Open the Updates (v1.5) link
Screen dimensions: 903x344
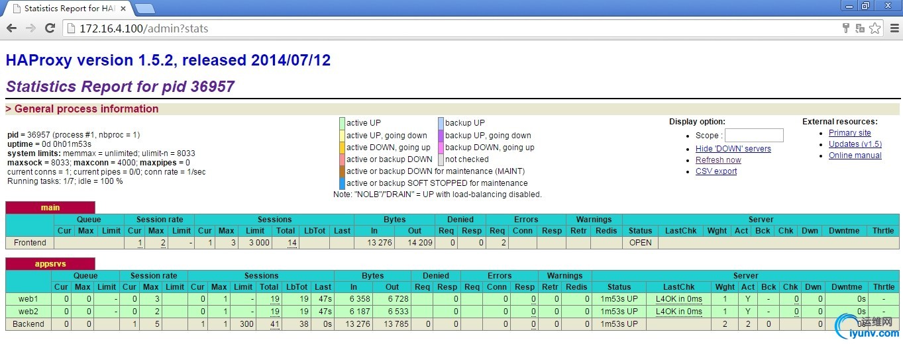point(855,144)
